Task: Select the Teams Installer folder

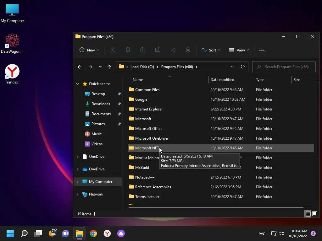Action: (221, 197)
